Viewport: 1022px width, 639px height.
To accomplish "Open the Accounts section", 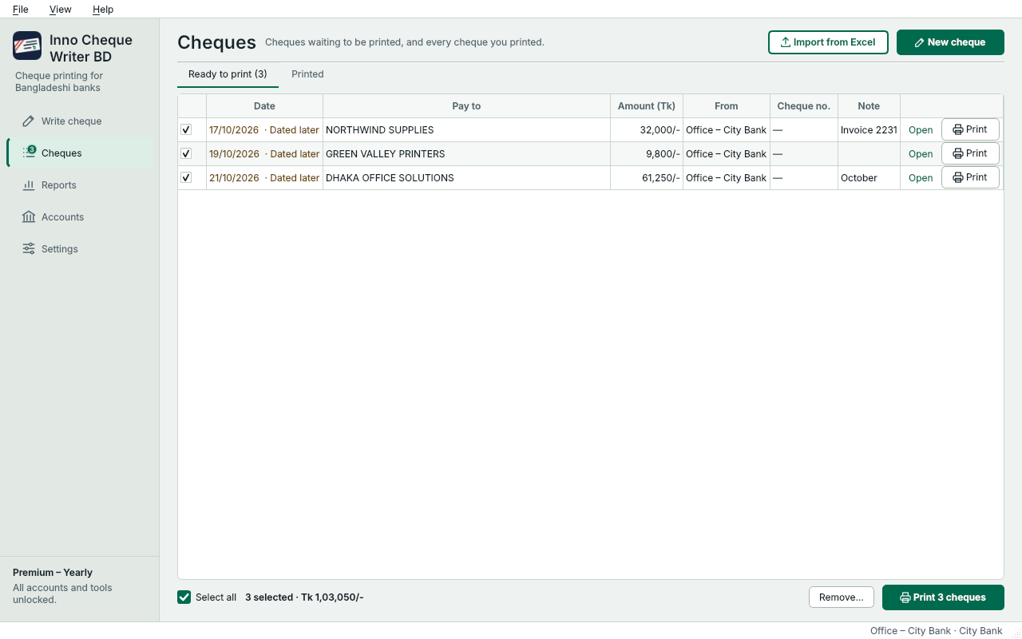I will tap(80, 217).
